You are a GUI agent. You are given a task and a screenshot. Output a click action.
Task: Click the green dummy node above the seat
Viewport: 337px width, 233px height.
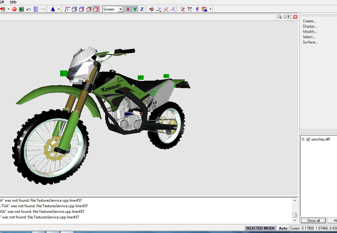tap(141, 77)
